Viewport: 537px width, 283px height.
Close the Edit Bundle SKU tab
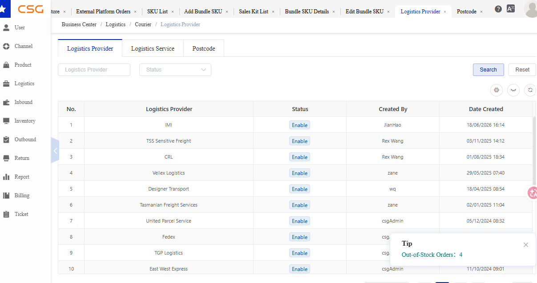(388, 12)
